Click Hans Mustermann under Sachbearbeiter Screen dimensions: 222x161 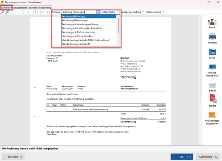pos(129,89)
